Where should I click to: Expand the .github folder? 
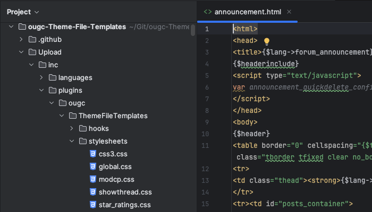21,40
